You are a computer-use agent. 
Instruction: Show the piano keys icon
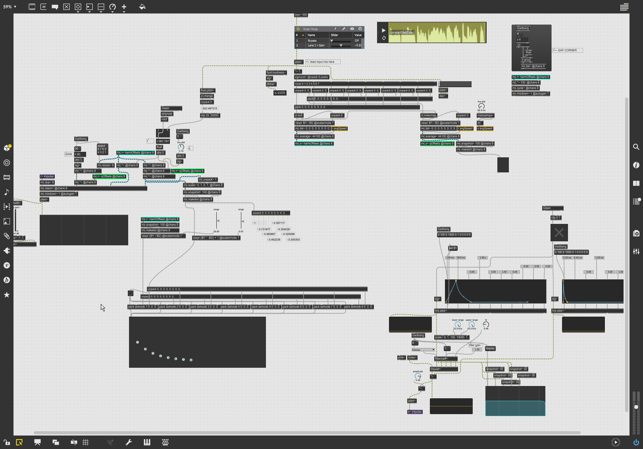(x=147, y=442)
